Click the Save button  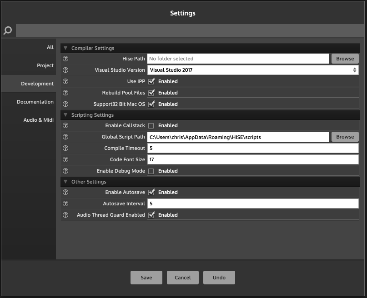tap(146, 278)
